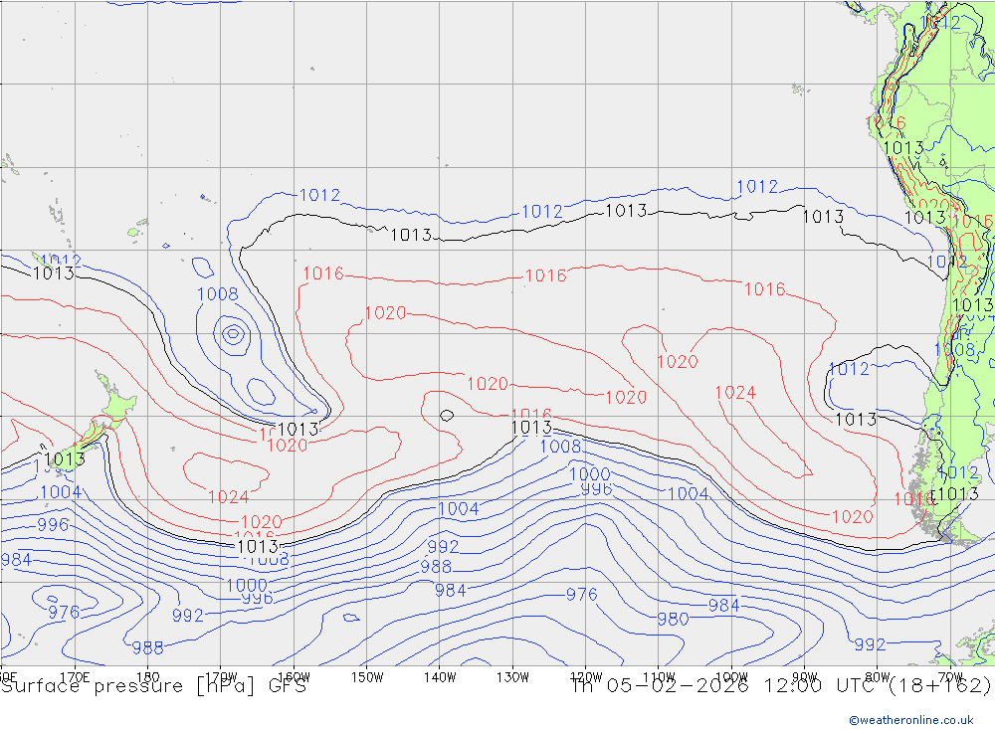Select the 140W longitude axis label
The width and height of the screenshot is (995, 729).
click(x=440, y=677)
